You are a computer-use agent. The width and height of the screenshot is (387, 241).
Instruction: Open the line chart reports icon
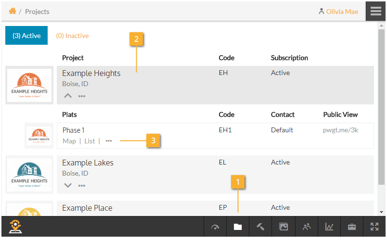click(329, 227)
